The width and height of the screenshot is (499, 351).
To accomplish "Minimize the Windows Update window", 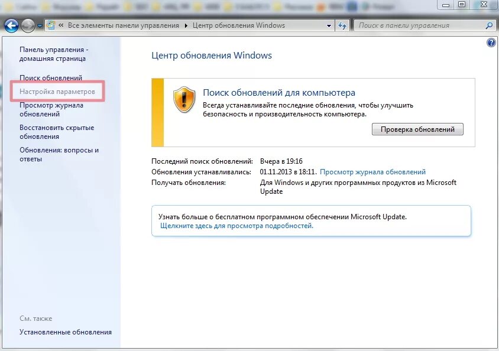I will tap(446, 5).
